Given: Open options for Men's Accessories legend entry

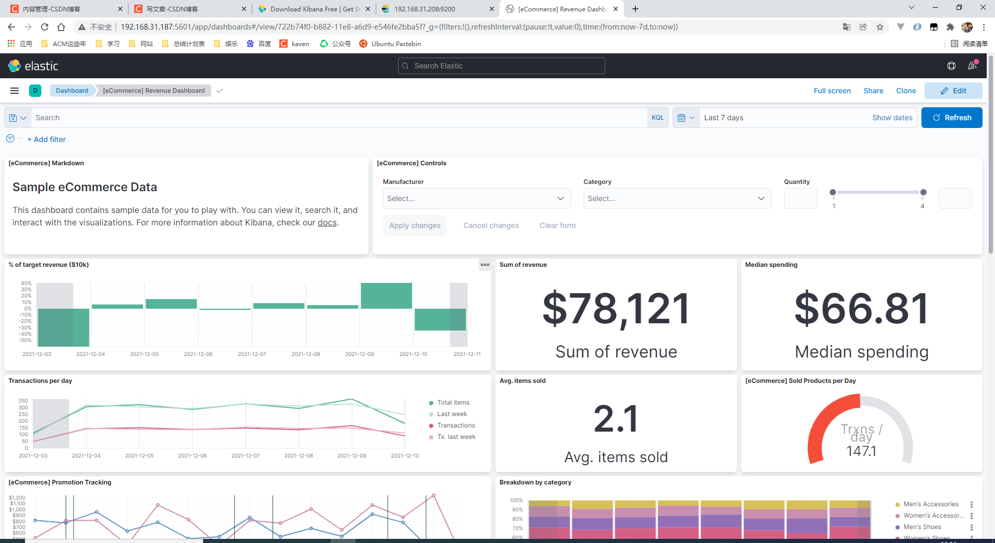Looking at the screenshot, I should pyautogui.click(x=972, y=504).
